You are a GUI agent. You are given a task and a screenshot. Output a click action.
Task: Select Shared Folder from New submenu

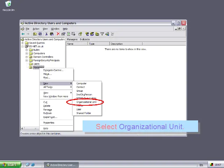(x=87, y=113)
